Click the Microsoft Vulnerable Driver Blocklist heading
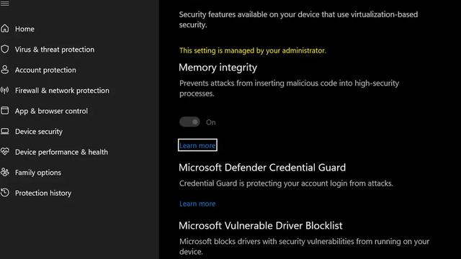The width and height of the screenshot is (461, 259). (x=261, y=225)
